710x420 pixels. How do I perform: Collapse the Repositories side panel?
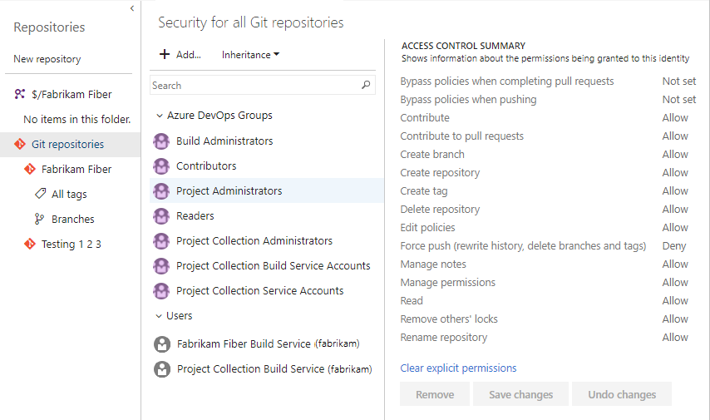[131, 7]
